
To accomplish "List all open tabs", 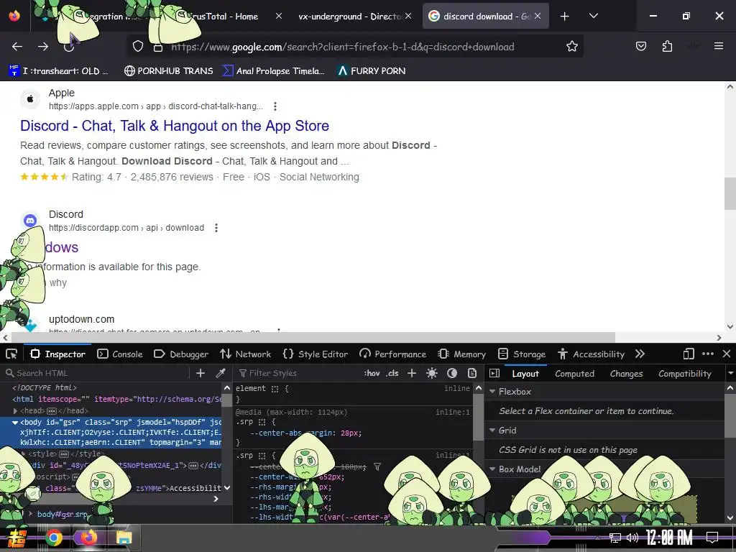I will click(594, 16).
